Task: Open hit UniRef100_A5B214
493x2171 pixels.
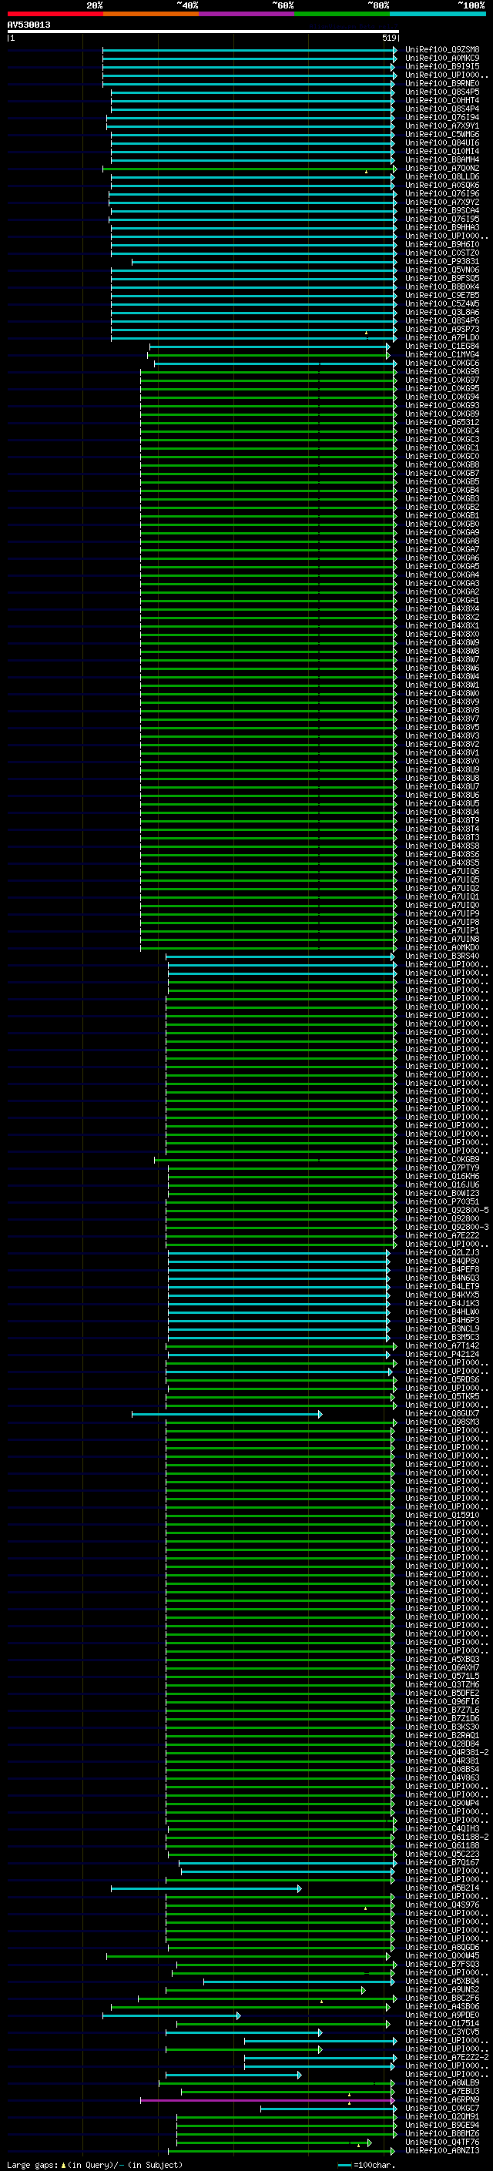Action: 442,1888
